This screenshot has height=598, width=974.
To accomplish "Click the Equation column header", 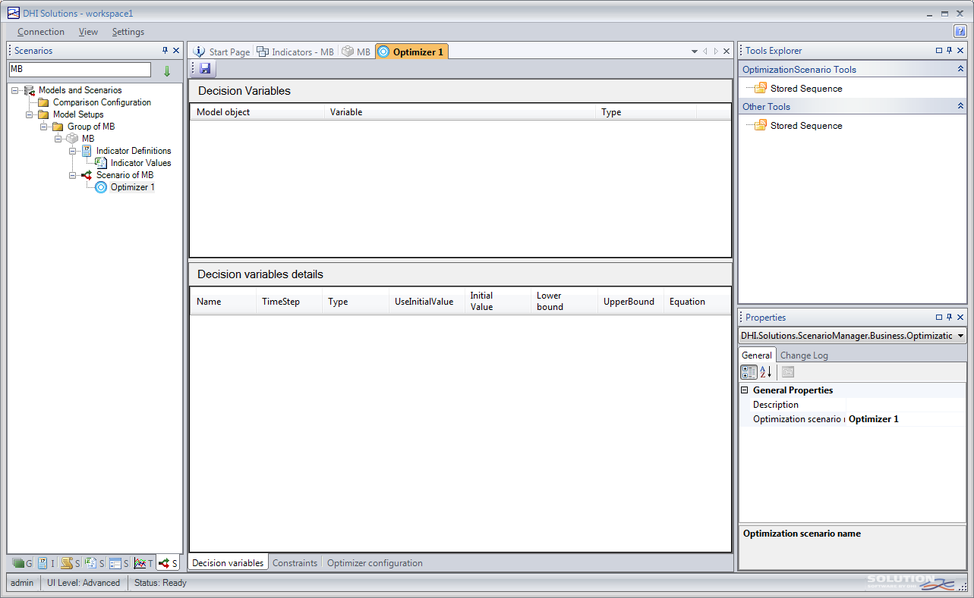I will (696, 302).
